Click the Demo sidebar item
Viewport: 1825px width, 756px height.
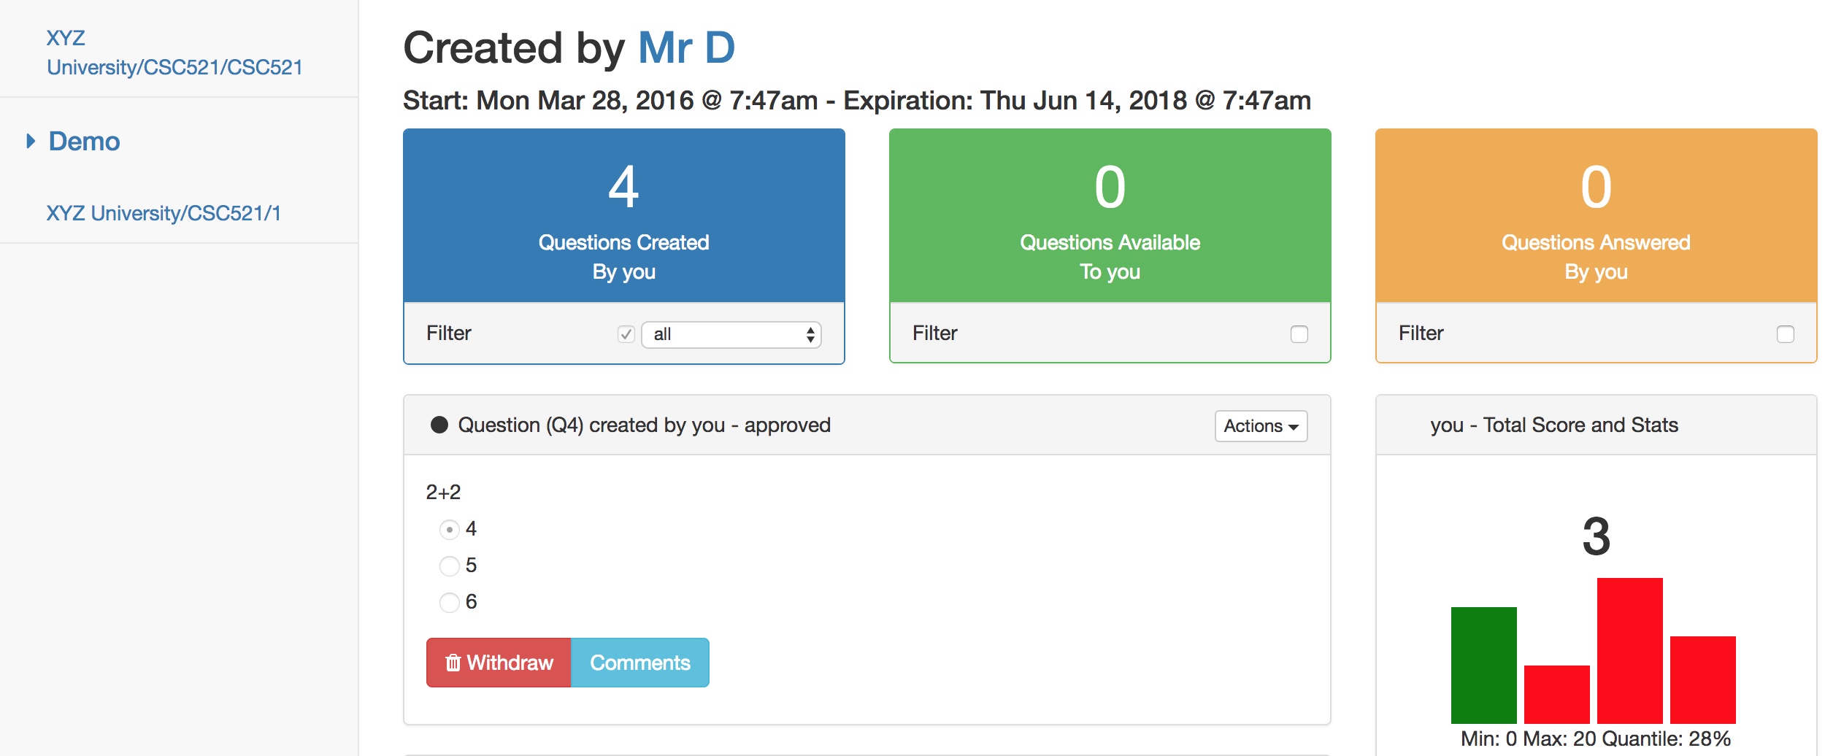tap(84, 141)
